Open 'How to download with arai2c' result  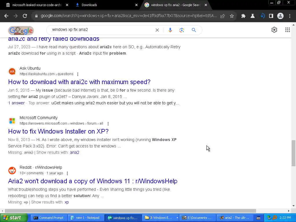pyautogui.click(x=79, y=82)
